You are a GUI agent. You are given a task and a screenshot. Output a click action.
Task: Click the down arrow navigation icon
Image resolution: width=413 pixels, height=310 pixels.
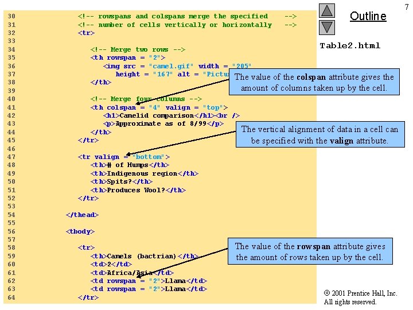tap(327, 28)
